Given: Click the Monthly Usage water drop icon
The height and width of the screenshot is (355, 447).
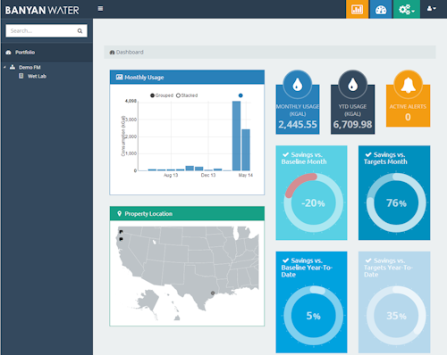Looking at the screenshot, I should click(298, 85).
